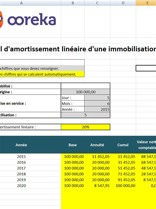Click the 'Base' table header

pyautogui.click(x=72, y=145)
